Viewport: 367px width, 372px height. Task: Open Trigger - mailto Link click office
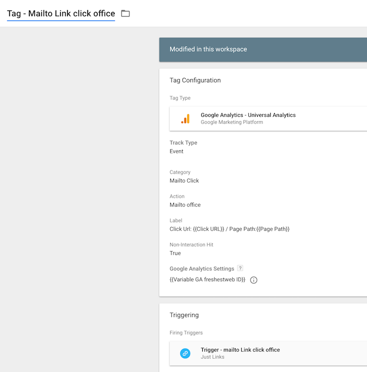coord(240,350)
